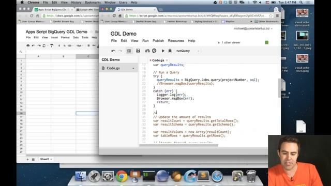Open the Run menu in script editor
Viewport: 331px width, 186px height.
(145, 41)
